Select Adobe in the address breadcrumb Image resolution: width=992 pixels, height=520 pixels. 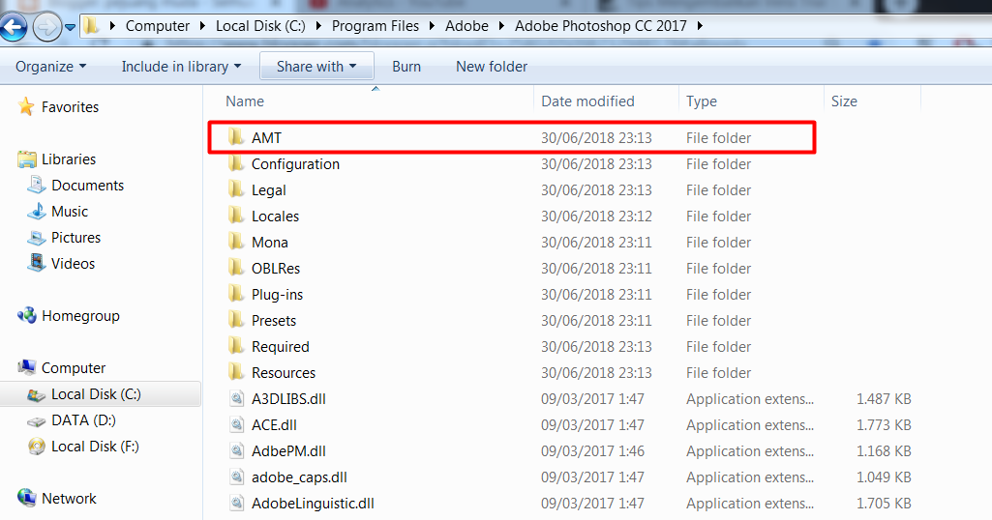tap(466, 26)
